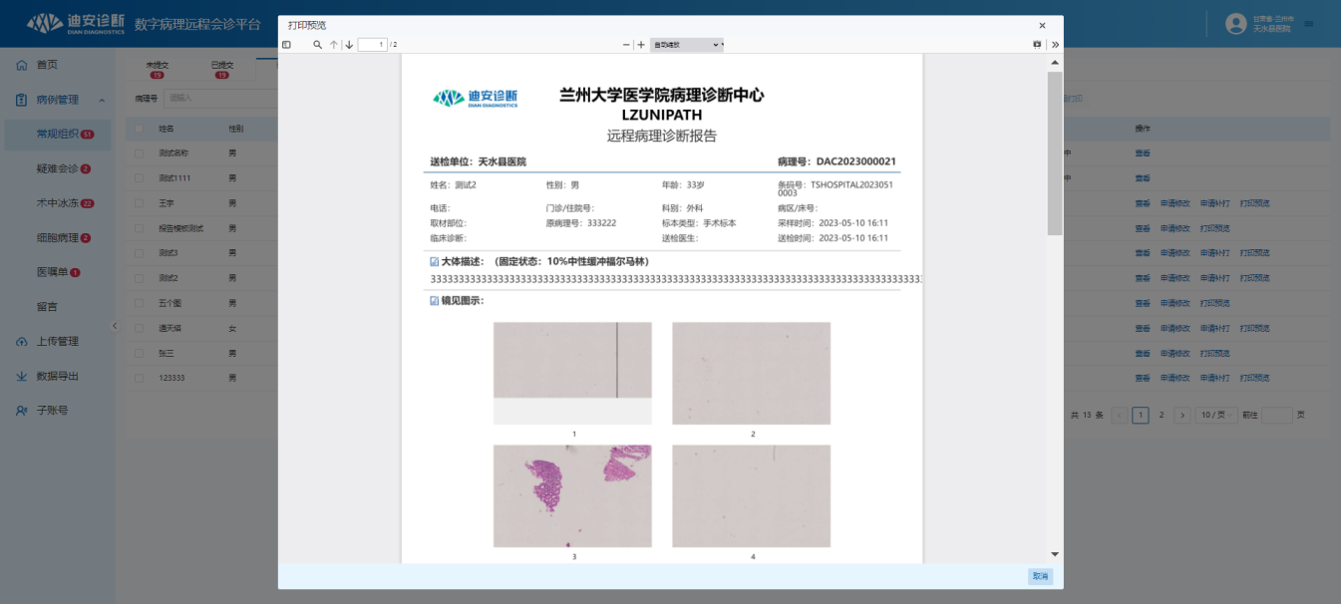Open the preview toolbar's double-chevron tools menu
The width and height of the screenshot is (1341, 604).
[1055, 45]
